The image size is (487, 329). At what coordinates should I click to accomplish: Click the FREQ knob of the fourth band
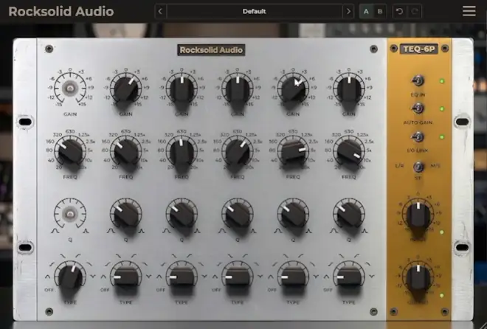point(238,152)
